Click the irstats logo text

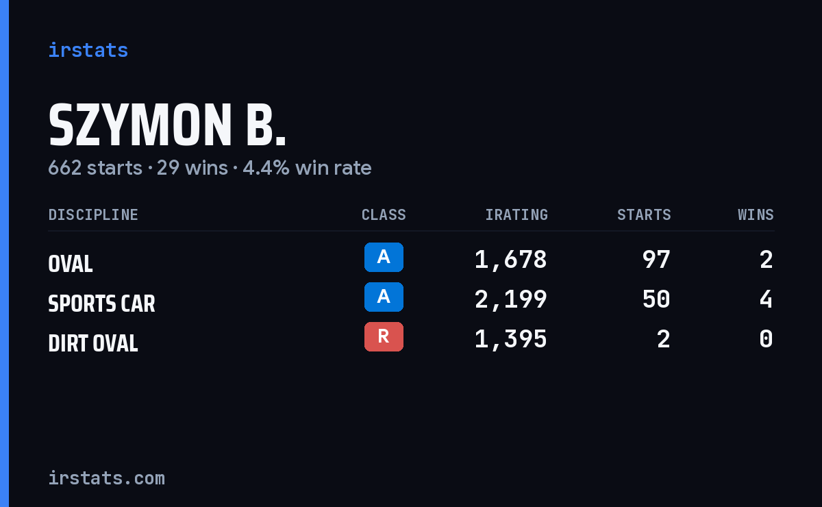88,50
